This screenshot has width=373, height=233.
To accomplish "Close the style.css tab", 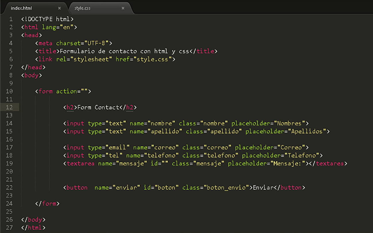I will (123, 8).
